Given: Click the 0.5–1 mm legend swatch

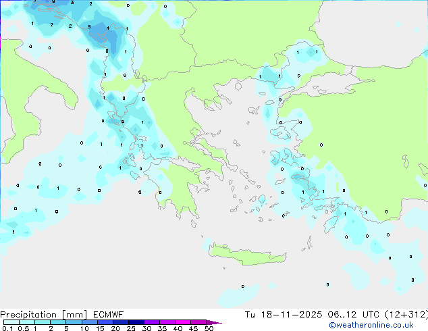Looking at the screenshot, I should (x=27, y=322).
